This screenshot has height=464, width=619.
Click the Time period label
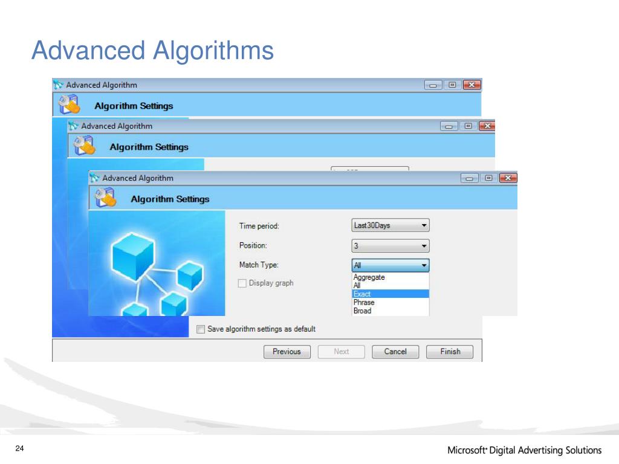(259, 226)
